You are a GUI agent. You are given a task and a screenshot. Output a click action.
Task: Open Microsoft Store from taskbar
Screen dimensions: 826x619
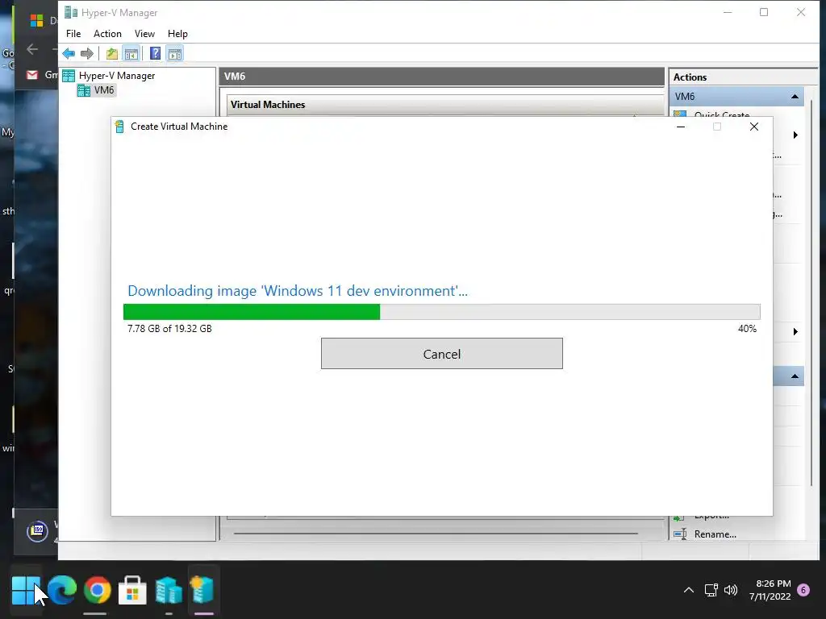point(132,590)
